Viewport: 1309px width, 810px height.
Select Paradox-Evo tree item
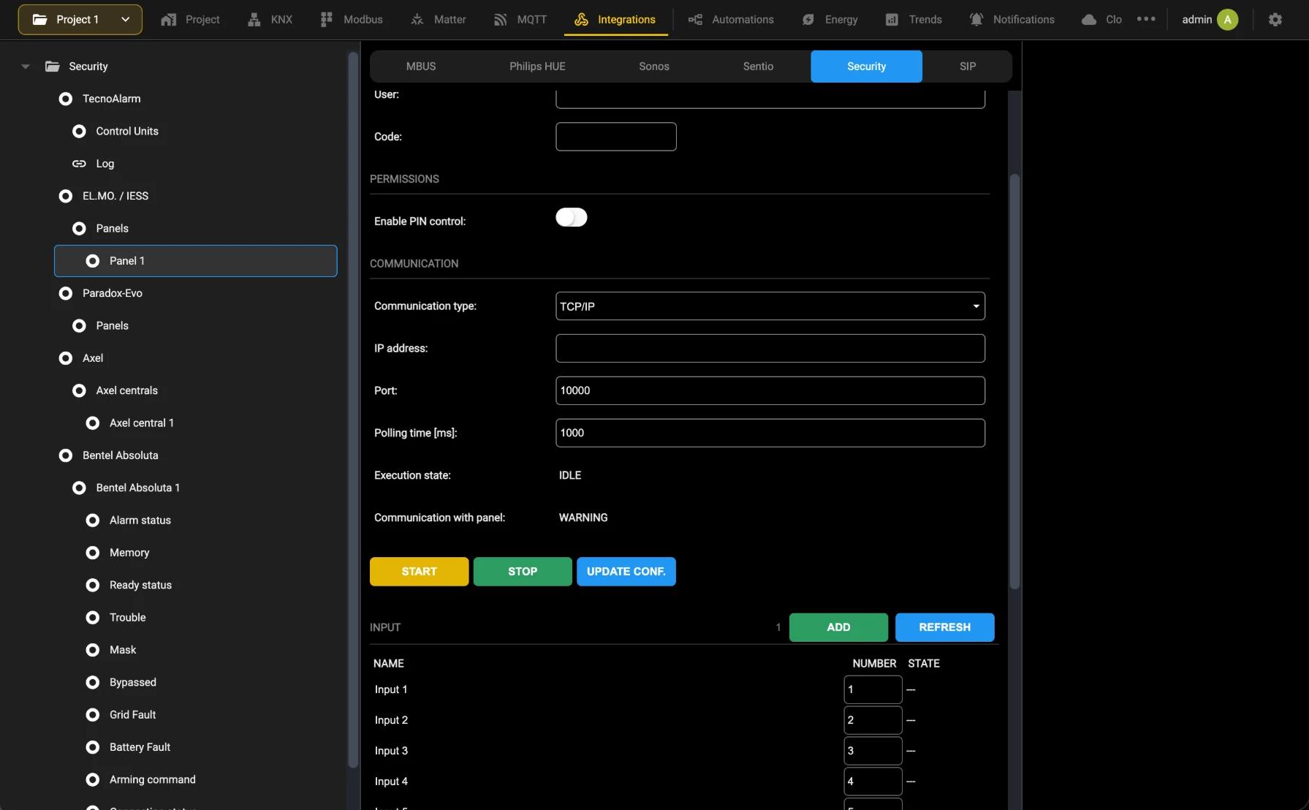113,293
